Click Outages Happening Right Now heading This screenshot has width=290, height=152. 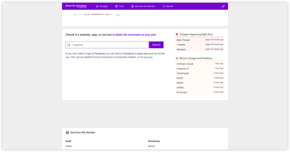pyautogui.click(x=196, y=34)
